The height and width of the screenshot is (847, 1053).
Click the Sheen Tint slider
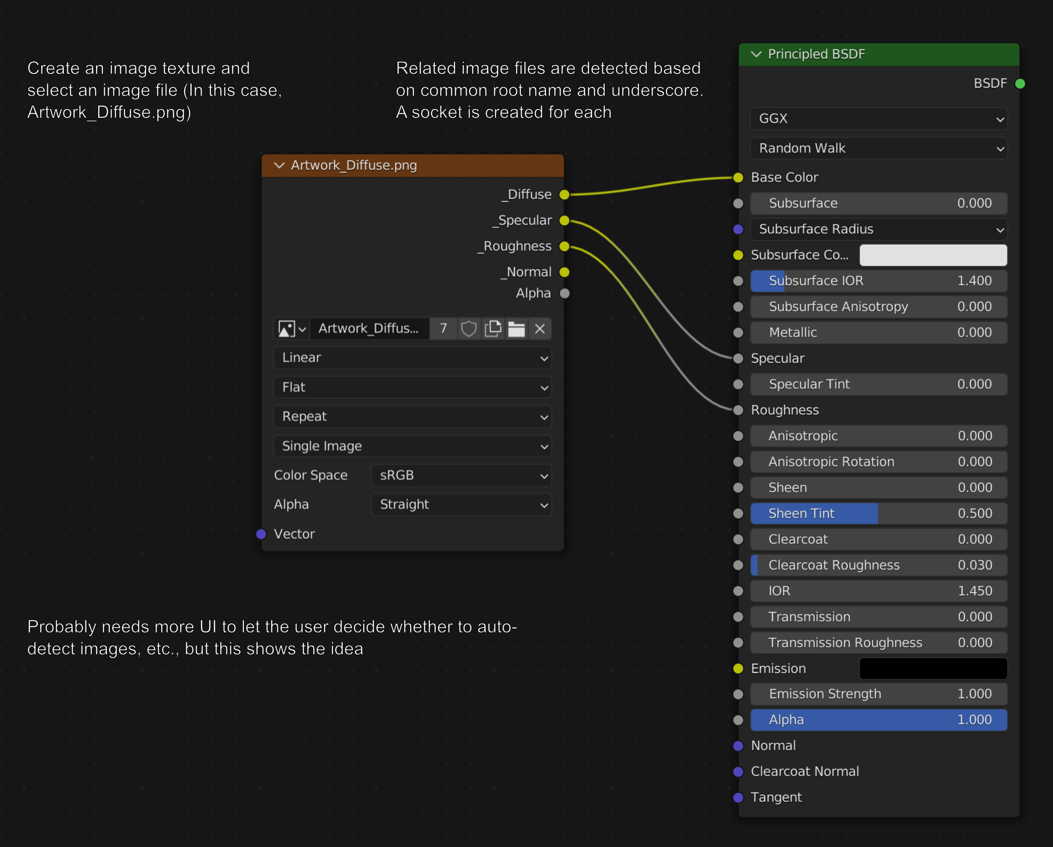(879, 513)
